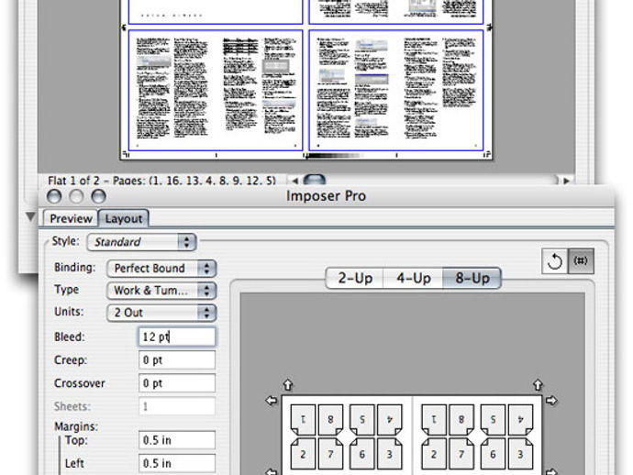The height and width of the screenshot is (475, 633).
Task: Select page 7 icon in left sheet half
Action: point(330,454)
